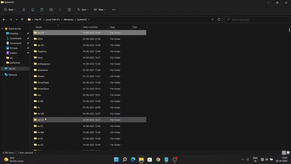Select the de-DE folder
Image resolution: width=291 pixels, height=164 pixels.
coord(90,45)
